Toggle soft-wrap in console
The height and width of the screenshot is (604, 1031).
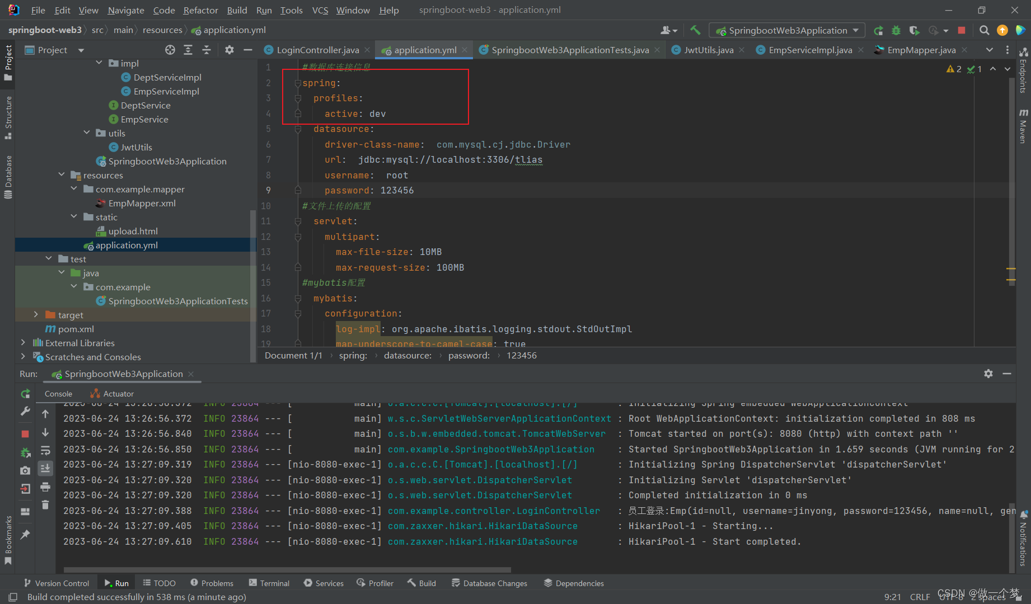tap(45, 450)
